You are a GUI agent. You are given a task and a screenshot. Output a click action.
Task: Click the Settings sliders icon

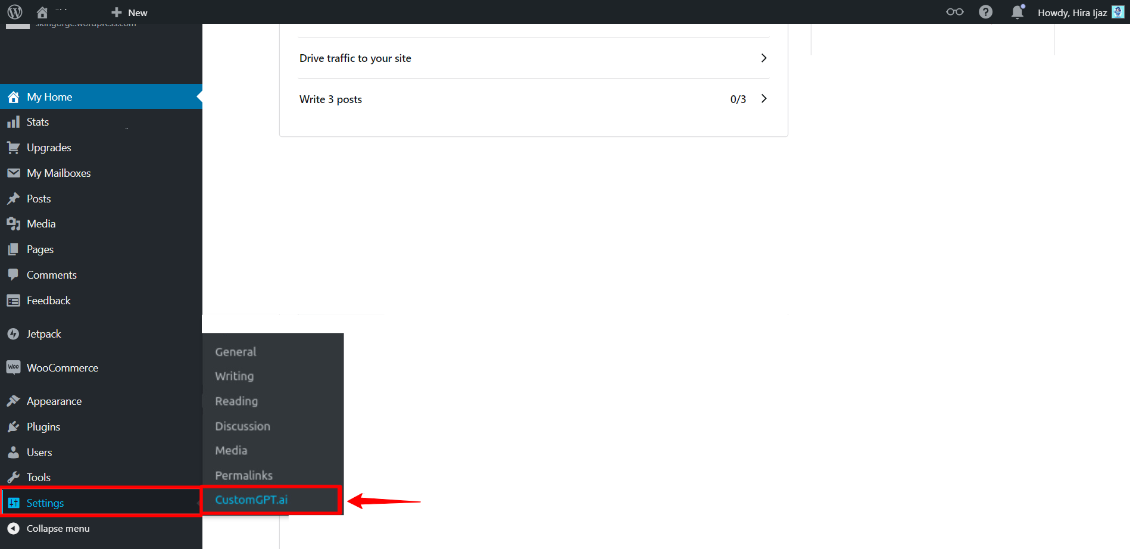click(13, 503)
